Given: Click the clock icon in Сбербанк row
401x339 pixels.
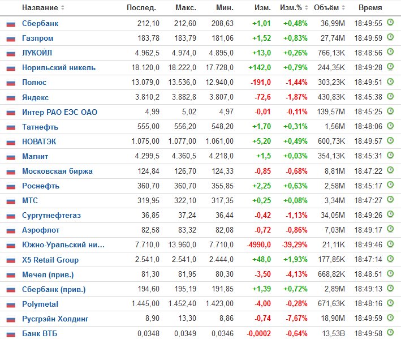Looking at the screenshot, I should click(390, 22).
